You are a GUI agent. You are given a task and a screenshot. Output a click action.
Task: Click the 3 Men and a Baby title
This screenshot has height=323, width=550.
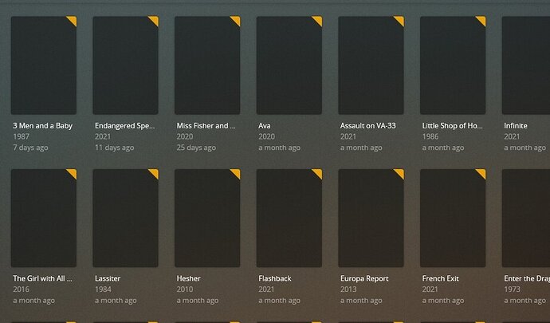coord(43,126)
